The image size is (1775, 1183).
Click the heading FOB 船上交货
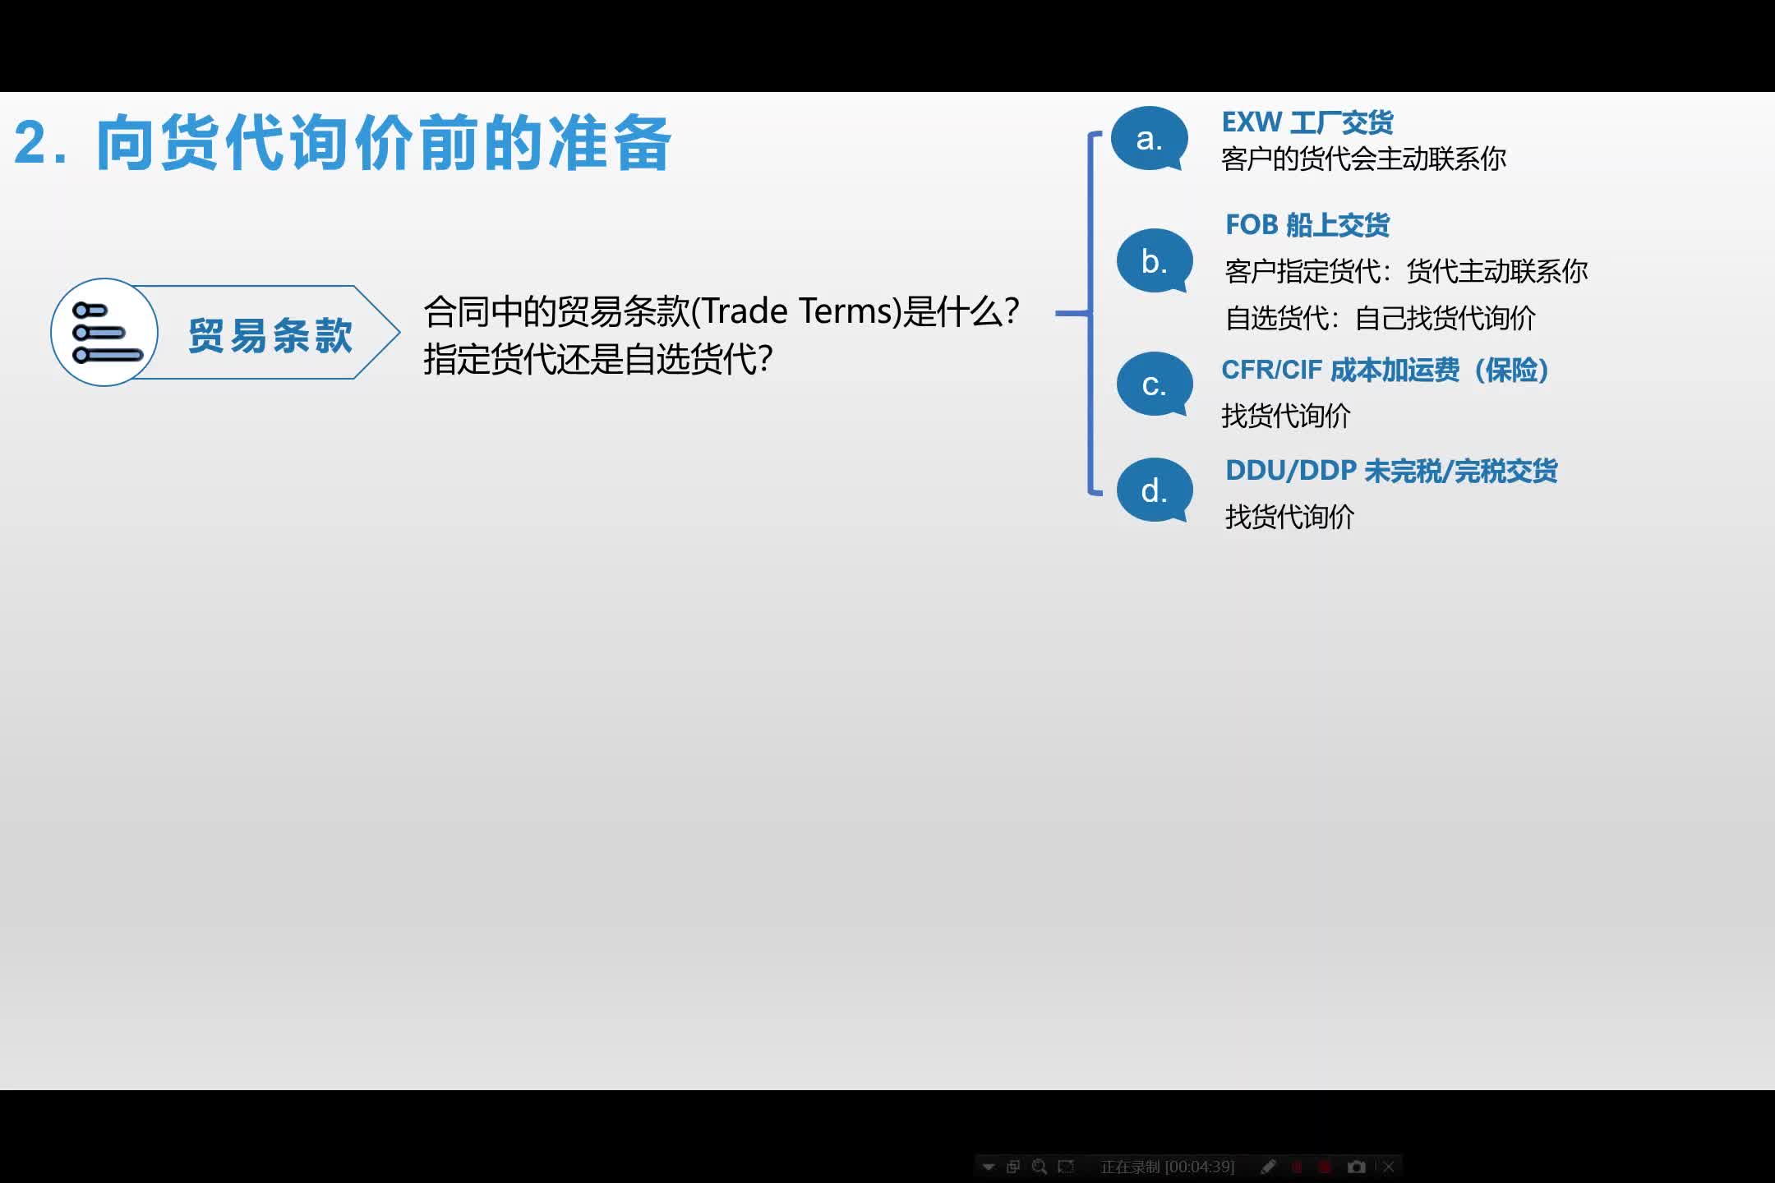tap(1307, 224)
